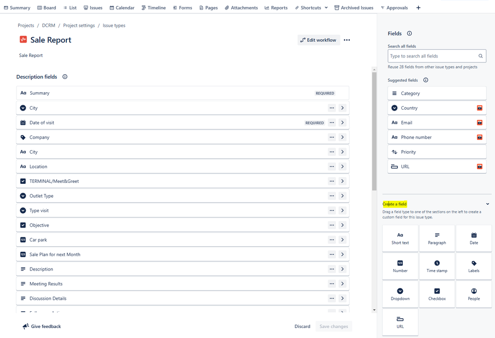Add the suggested Priority field
Image resolution: width=495 pixels, height=338 pixels.
437,152
